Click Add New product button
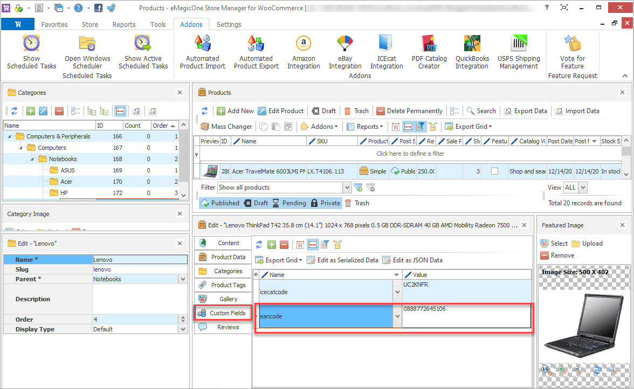This screenshot has width=634, height=389. click(235, 110)
